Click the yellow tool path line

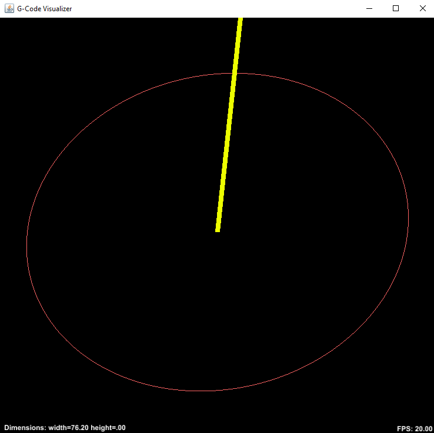click(229, 125)
